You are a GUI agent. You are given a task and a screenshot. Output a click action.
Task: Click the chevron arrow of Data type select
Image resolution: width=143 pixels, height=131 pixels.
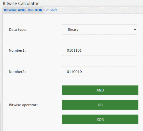point(135,29)
